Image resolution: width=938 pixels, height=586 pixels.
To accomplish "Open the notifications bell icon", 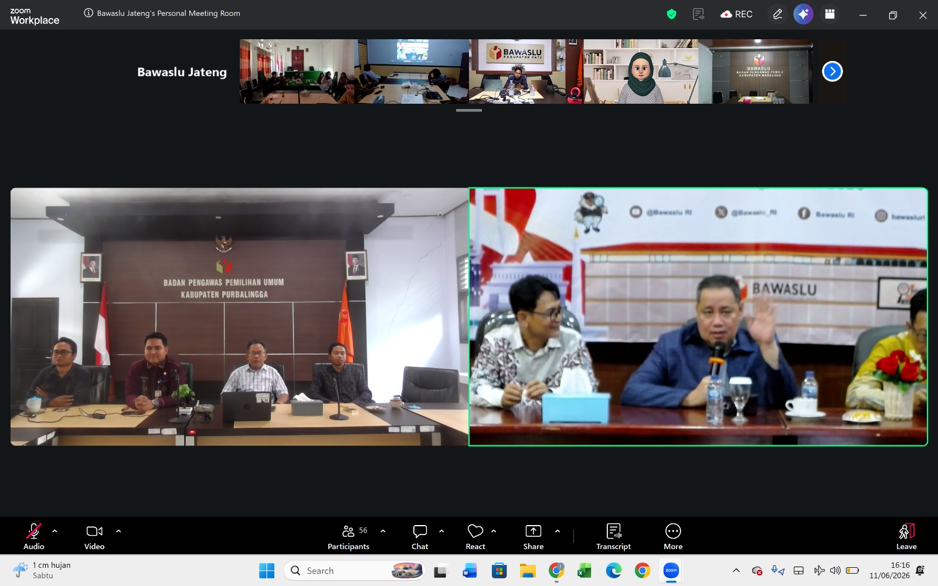I will coord(920,570).
